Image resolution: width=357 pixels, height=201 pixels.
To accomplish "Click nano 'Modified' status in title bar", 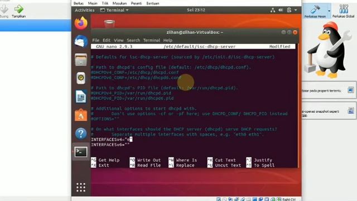I will pos(279,46).
